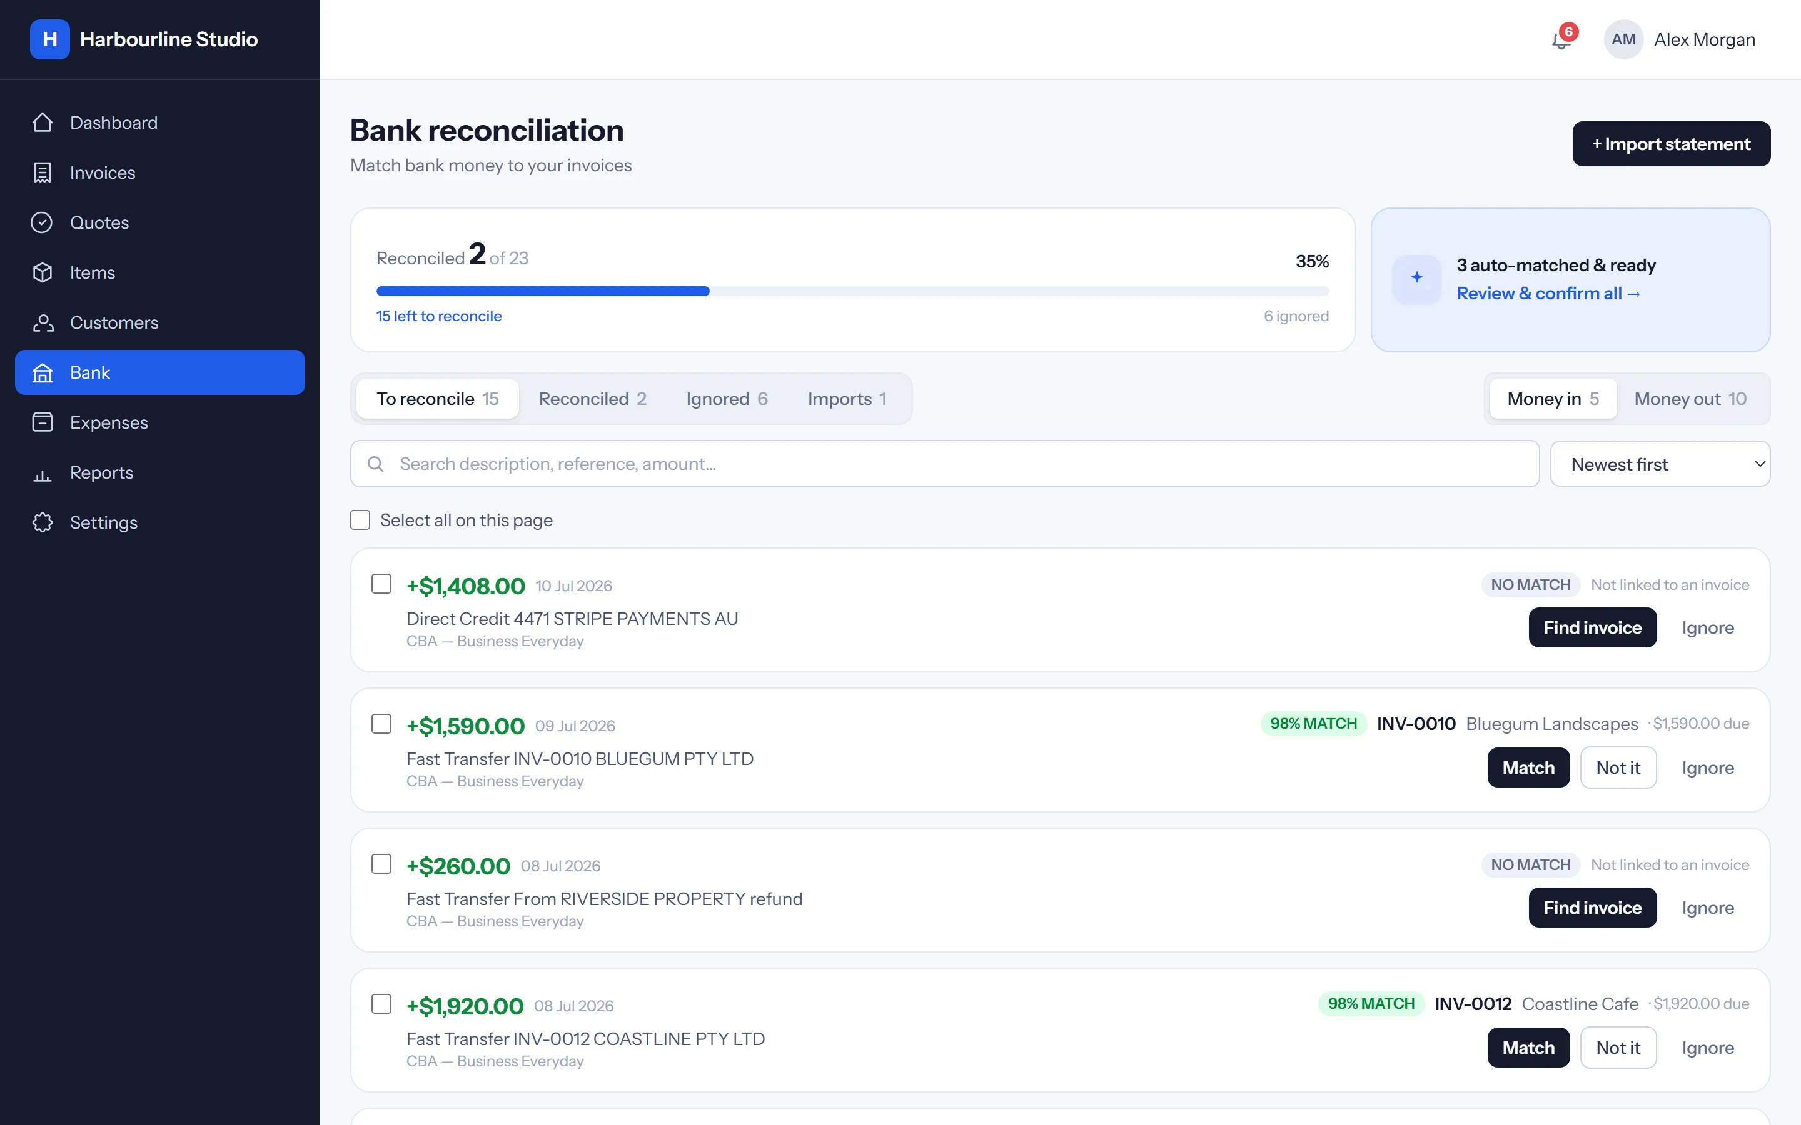Click the Import statement button

[1672, 144]
